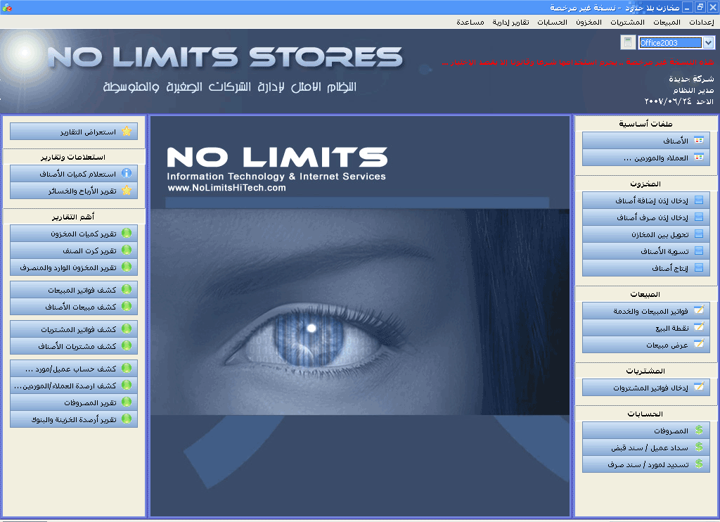Screen dimensions: 720x522
Task: Click the calculator icon near theme dropdown
Action: (x=628, y=42)
